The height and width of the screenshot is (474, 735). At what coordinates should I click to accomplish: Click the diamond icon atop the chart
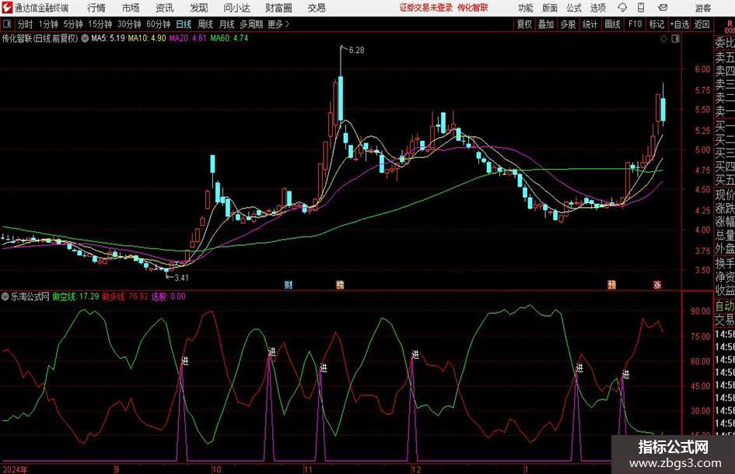click(663, 39)
